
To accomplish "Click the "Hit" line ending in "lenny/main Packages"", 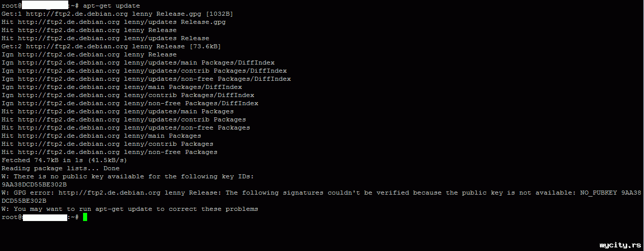I will tap(101, 136).
